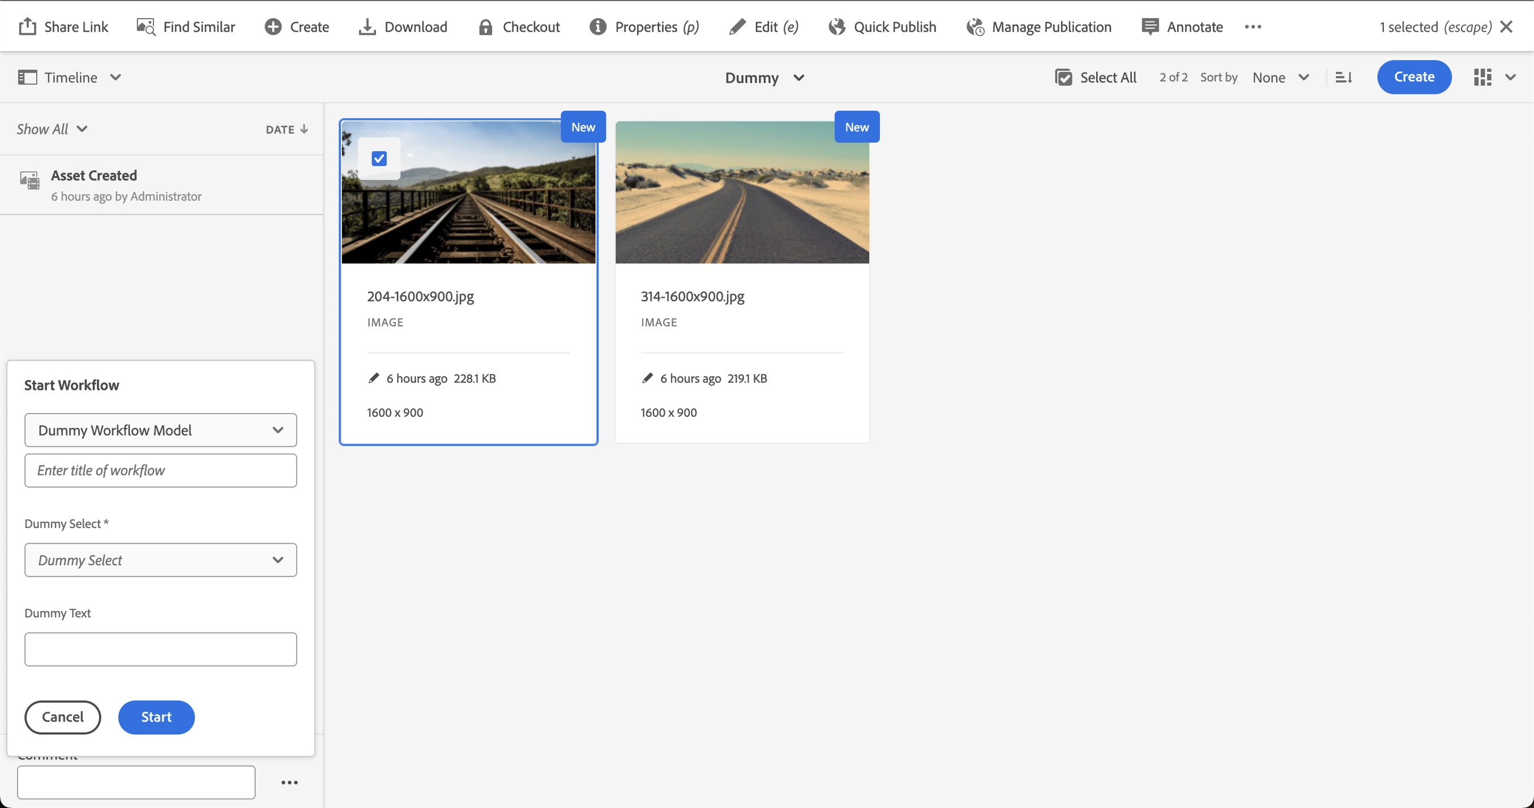Select the Find Similar tool

pos(145,26)
